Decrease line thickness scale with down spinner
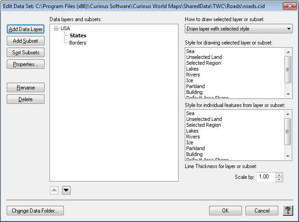Viewport: 299px width, 222px height. point(279,180)
